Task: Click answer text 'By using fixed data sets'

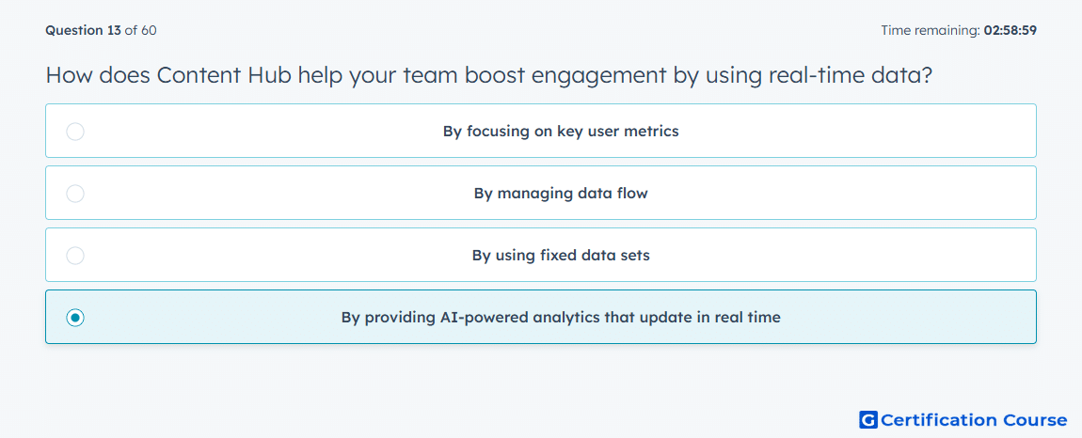Action: click(x=561, y=256)
